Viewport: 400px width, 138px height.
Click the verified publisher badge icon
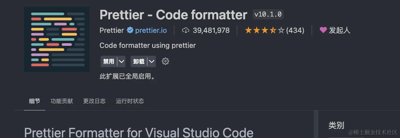coord(130,30)
